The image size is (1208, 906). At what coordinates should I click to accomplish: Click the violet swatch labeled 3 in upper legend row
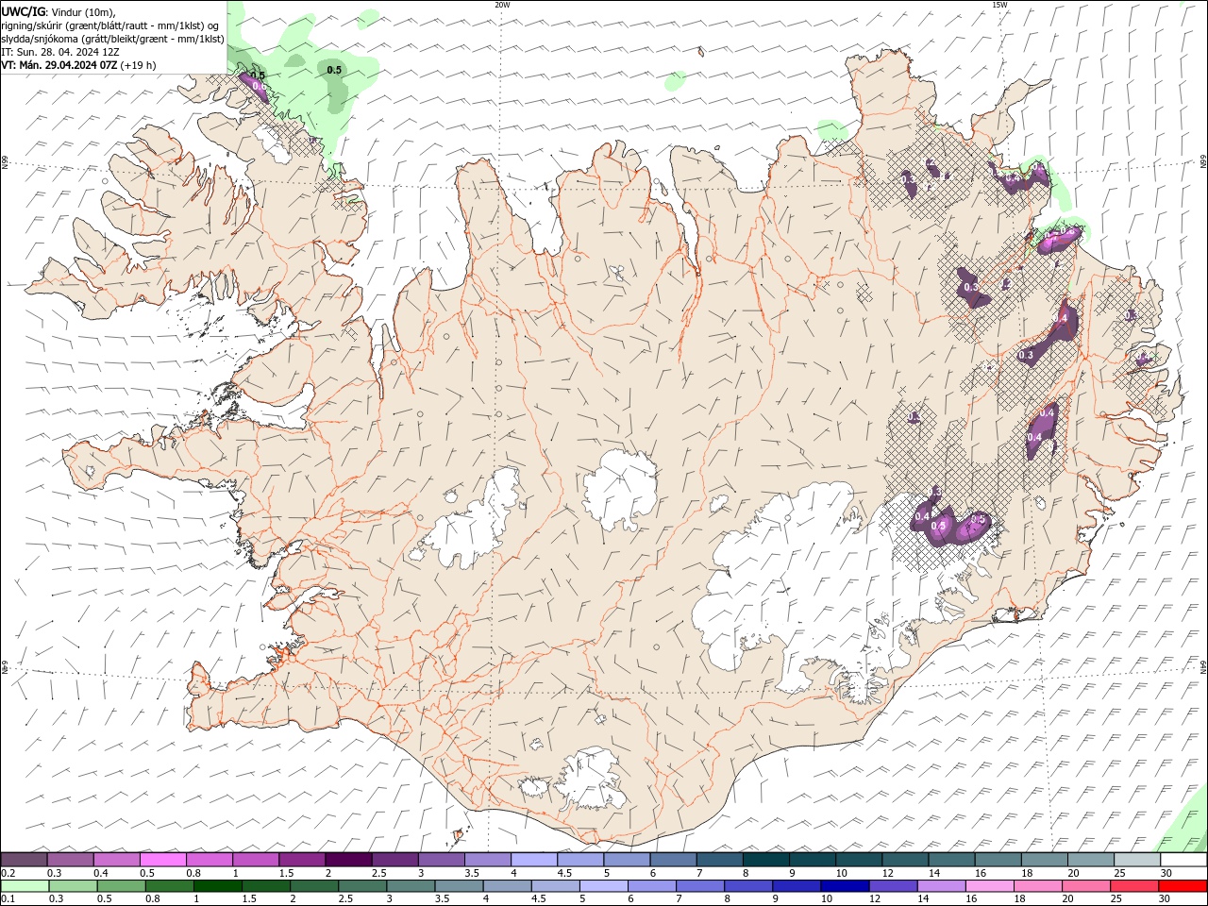[441, 859]
